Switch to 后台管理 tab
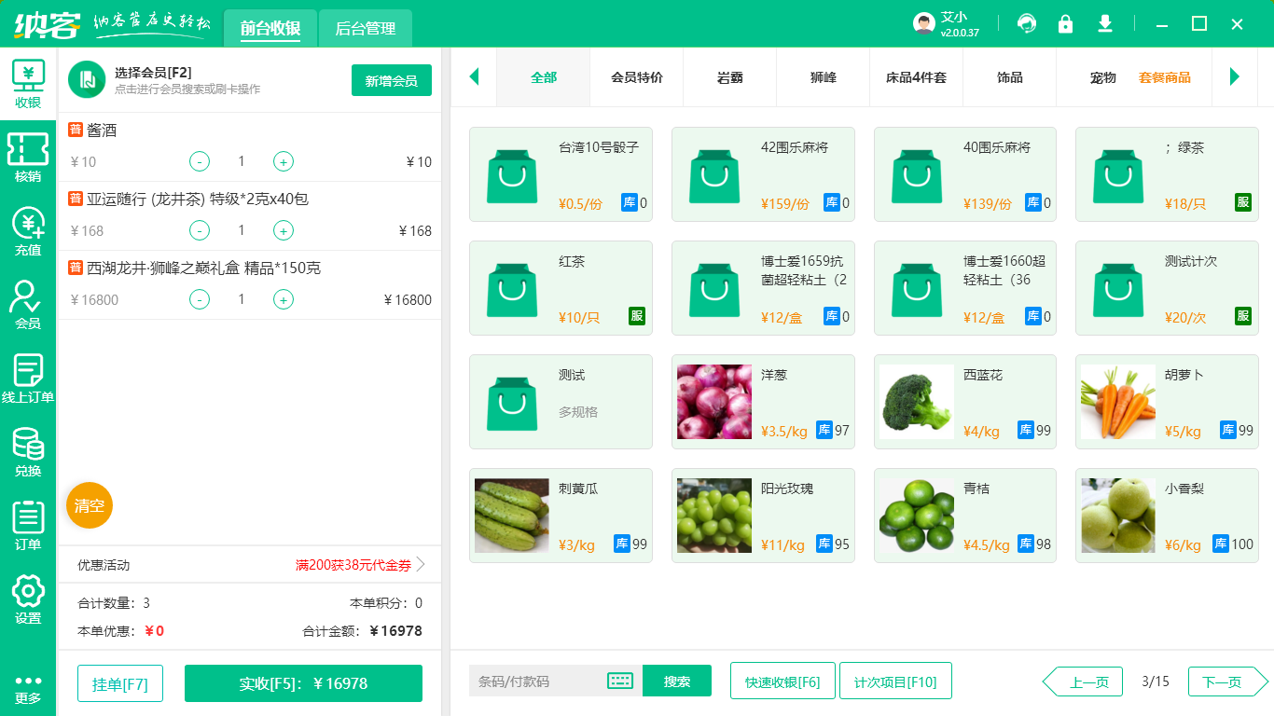 (x=366, y=28)
